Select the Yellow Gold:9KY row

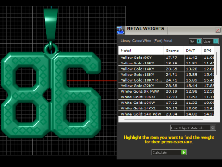tap(166, 58)
